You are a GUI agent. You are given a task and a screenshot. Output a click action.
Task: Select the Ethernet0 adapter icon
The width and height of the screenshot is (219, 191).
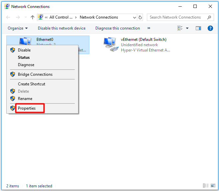click(25, 41)
